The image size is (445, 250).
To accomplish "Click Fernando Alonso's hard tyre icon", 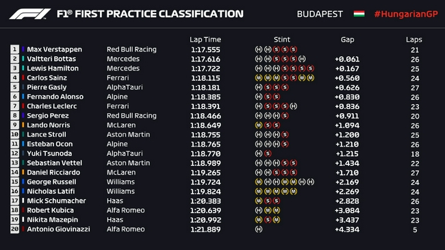I will click(259, 97).
